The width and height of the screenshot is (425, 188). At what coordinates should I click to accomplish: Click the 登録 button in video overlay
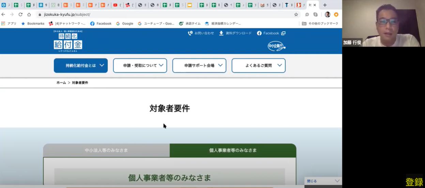click(414, 182)
